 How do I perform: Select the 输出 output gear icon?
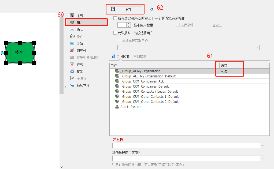pyautogui.click(x=72, y=71)
